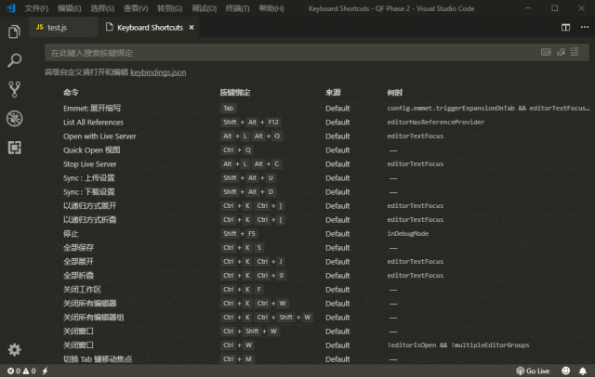The image size is (595, 377).
Task: Toggle sort by precedence in search bar
Action: tap(561, 52)
